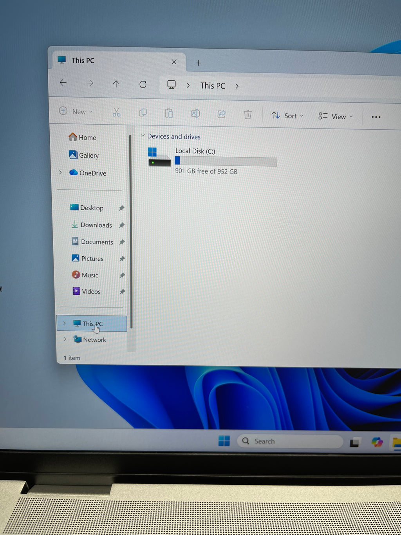This screenshot has width=401, height=535.
Task: Click the Share icon in toolbar
Action: point(222,114)
